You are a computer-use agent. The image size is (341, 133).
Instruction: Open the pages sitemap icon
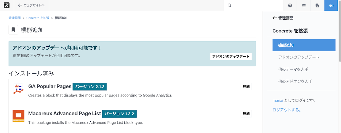click(x=317, y=5)
